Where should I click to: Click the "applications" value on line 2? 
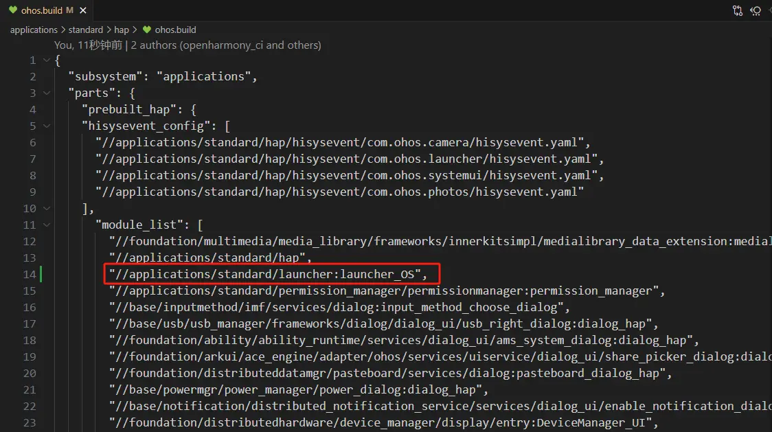coord(204,77)
